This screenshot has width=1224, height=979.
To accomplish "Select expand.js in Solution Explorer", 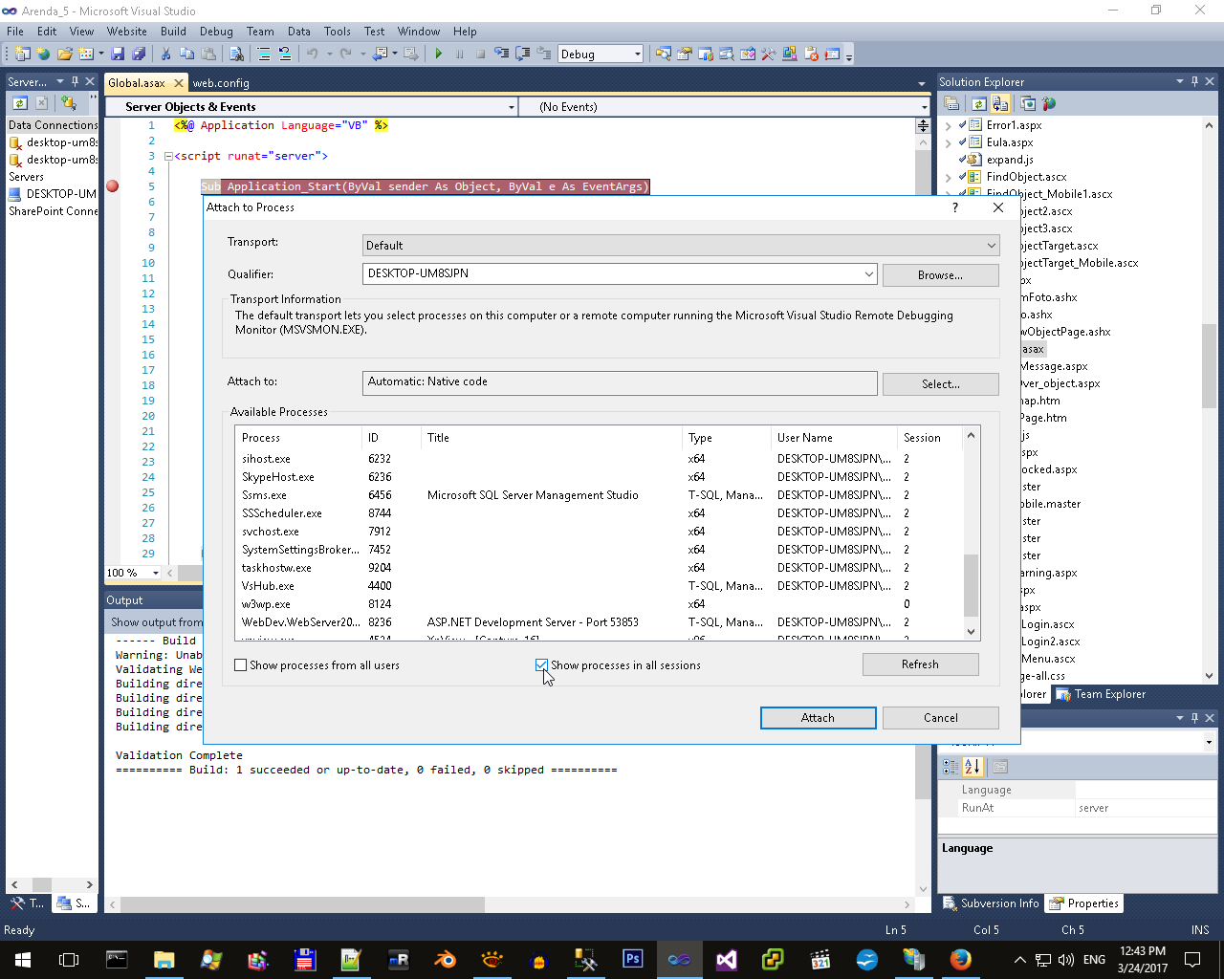I will 1010,160.
